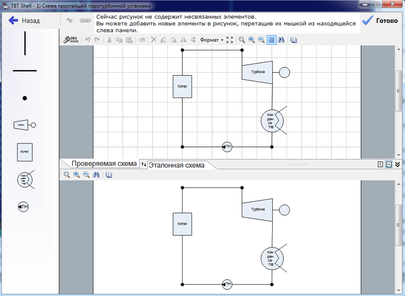Click the Котел block in upper schema

(x=182, y=87)
